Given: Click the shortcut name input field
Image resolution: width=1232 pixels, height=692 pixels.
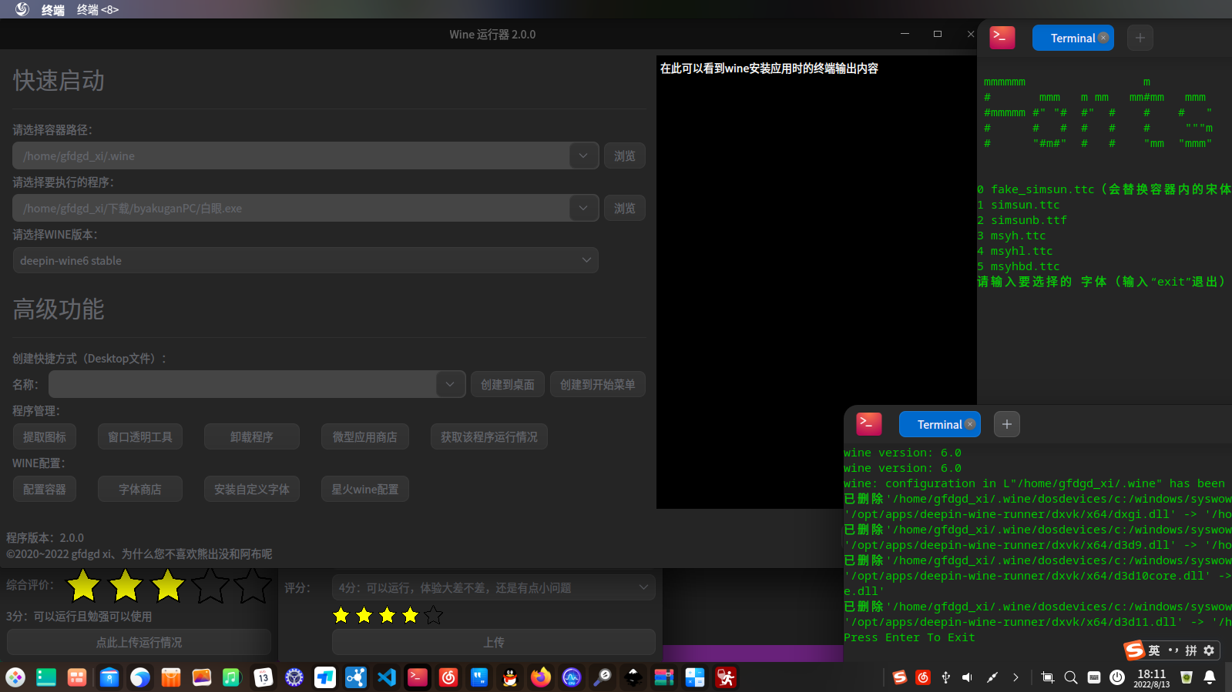Looking at the screenshot, I should (243, 384).
